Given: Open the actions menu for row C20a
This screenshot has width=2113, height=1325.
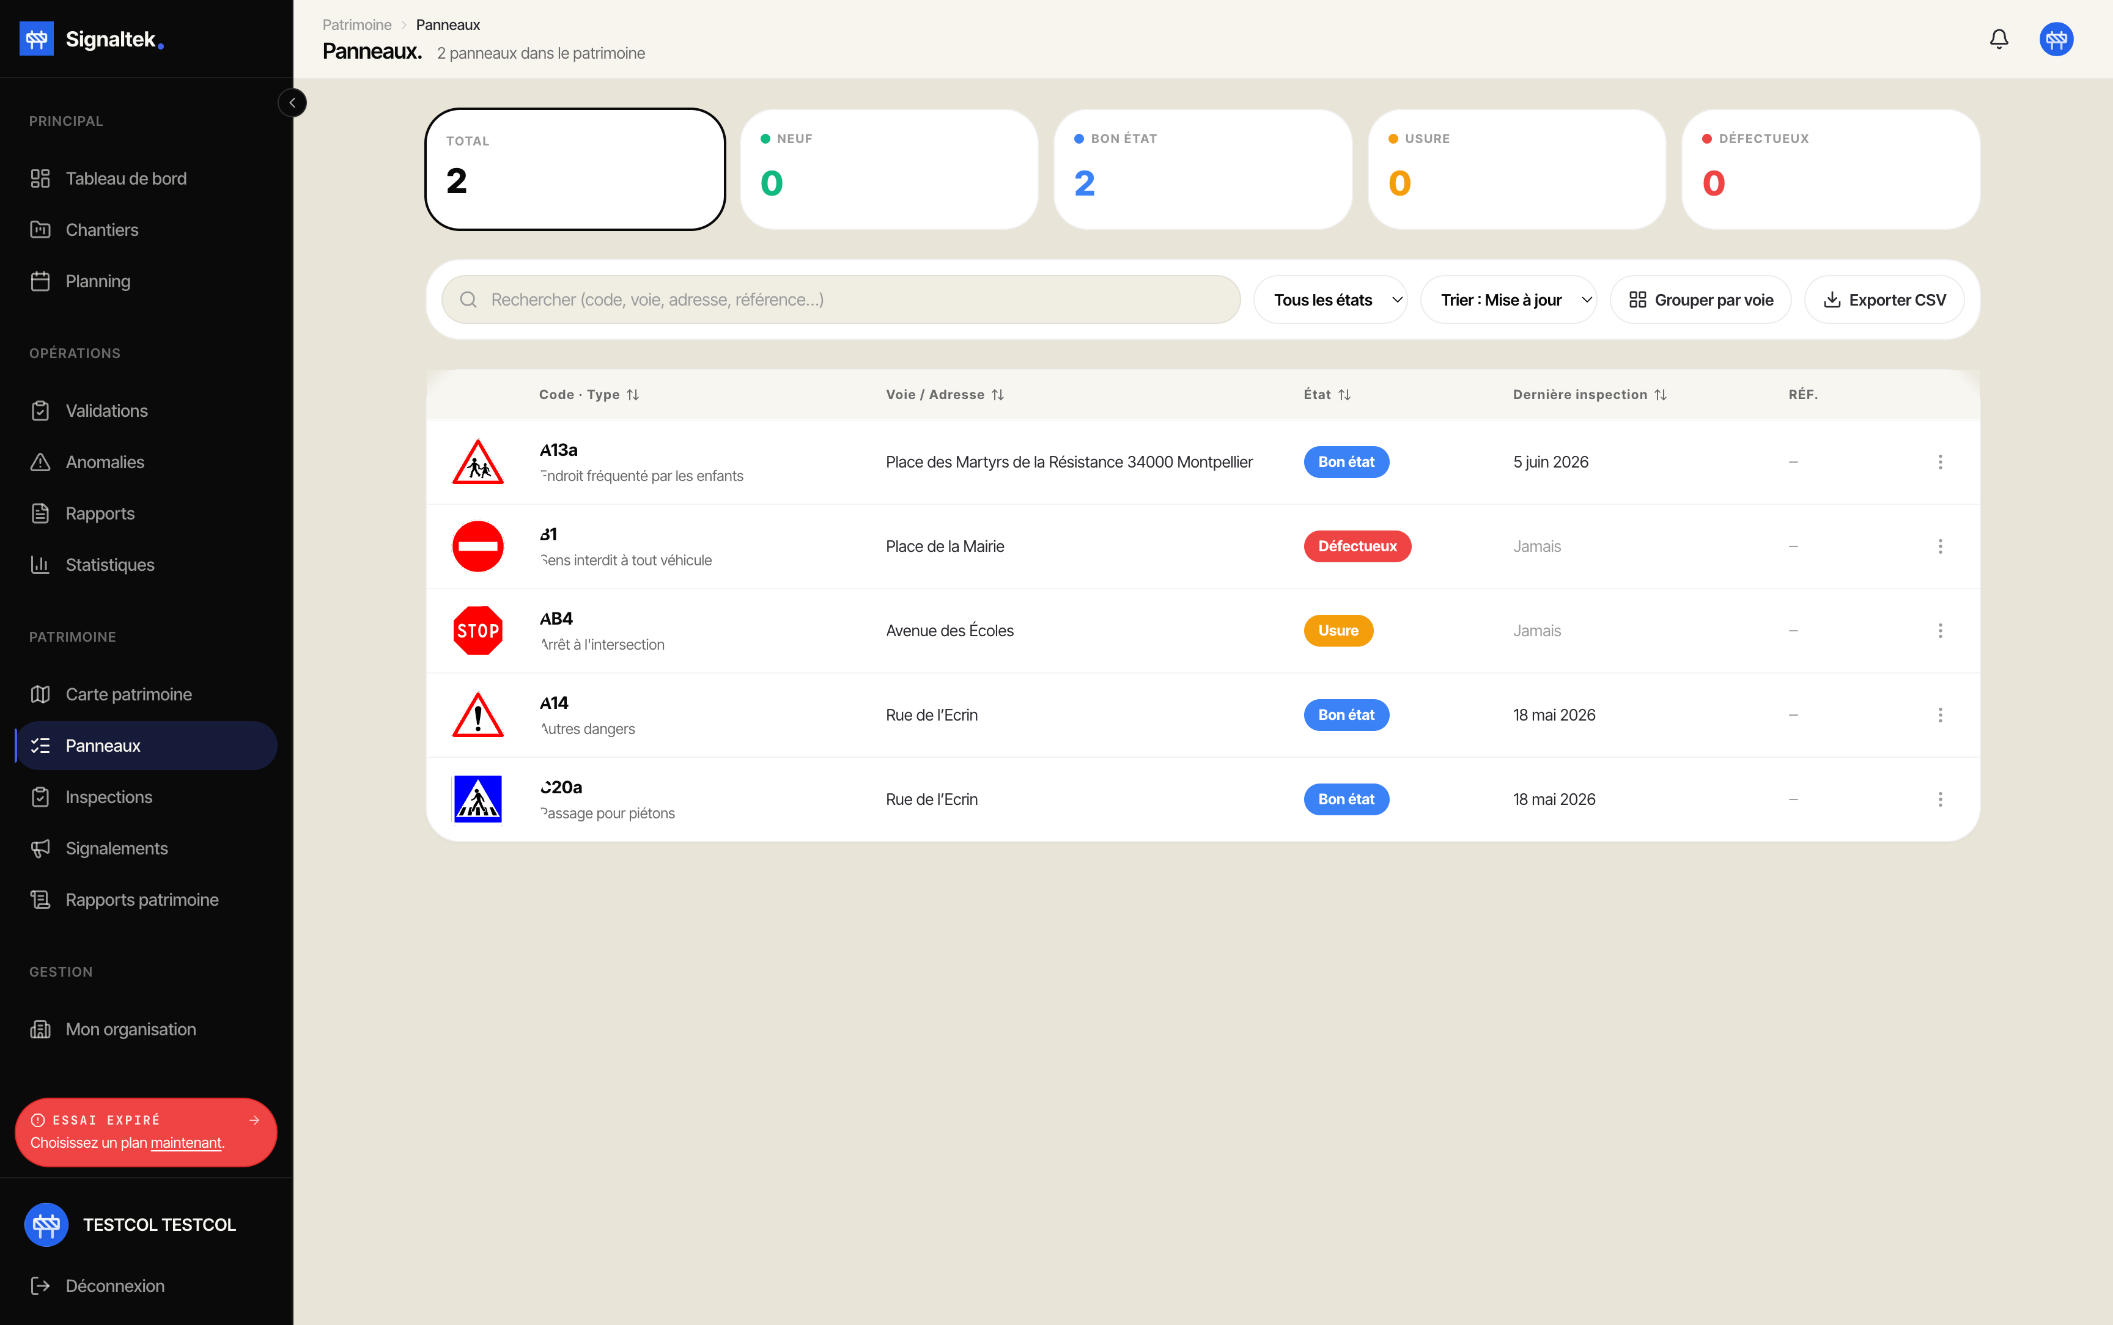Looking at the screenshot, I should pos(1941,799).
